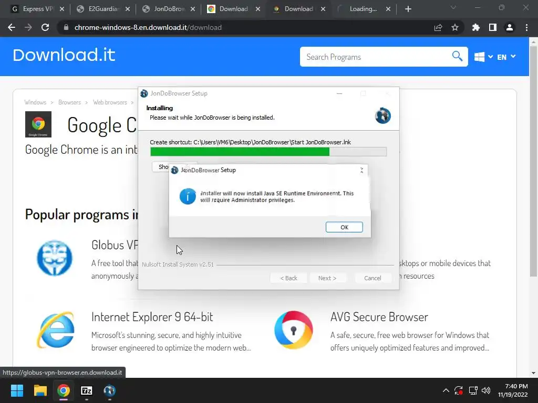The width and height of the screenshot is (538, 403).
Task: Click the Internet Explorer 9 icon
Action: point(56,330)
